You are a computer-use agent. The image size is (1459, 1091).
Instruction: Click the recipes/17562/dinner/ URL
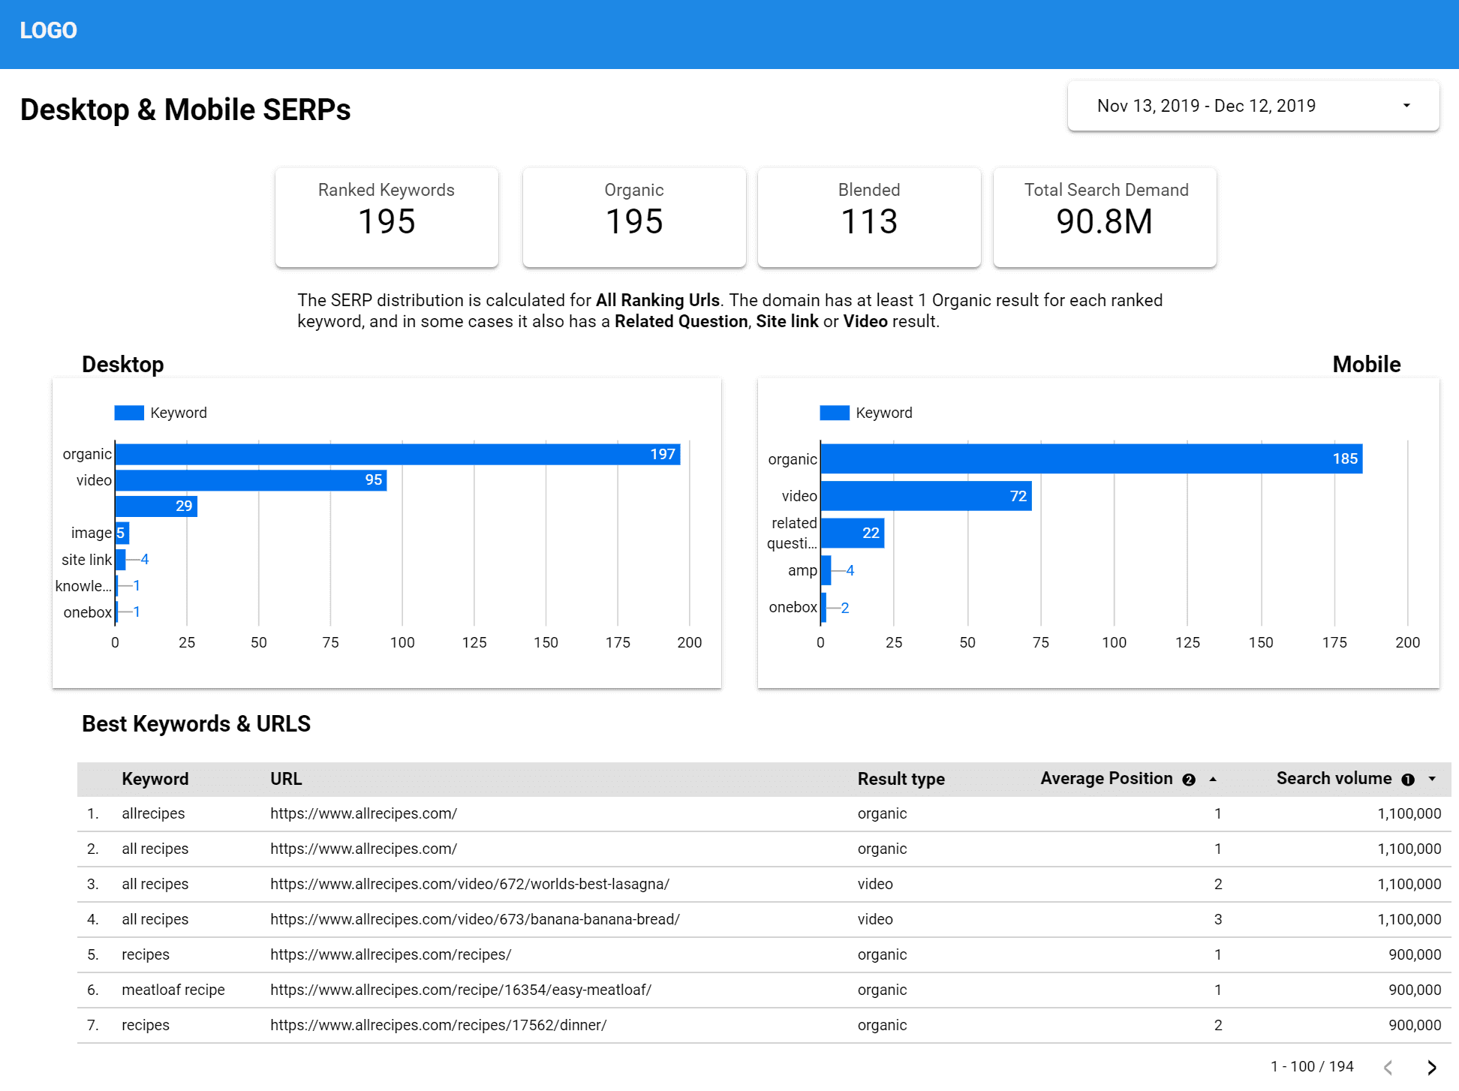[438, 1025]
